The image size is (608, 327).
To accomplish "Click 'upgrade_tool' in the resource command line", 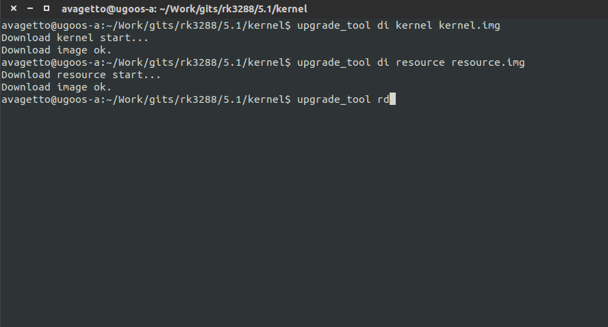I will click(x=333, y=62).
